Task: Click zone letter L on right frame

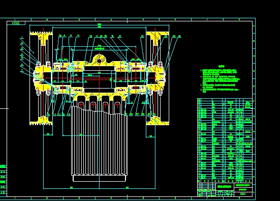Action: pyautogui.click(x=254, y=192)
